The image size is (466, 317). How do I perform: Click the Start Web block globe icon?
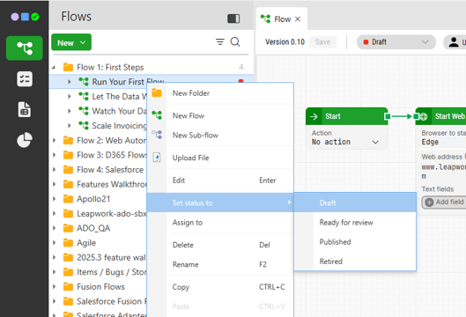pyautogui.click(x=424, y=116)
